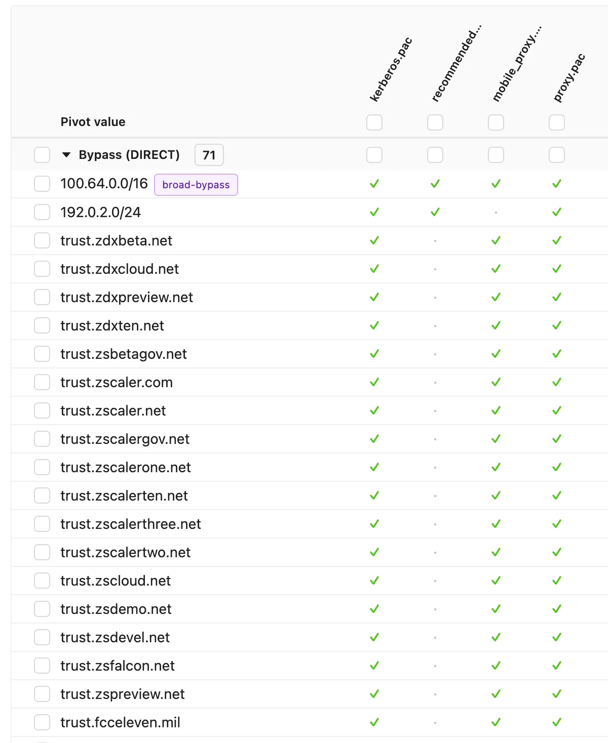Tick the mobile_proxy column header checkbox
608x743 pixels.
click(x=496, y=122)
